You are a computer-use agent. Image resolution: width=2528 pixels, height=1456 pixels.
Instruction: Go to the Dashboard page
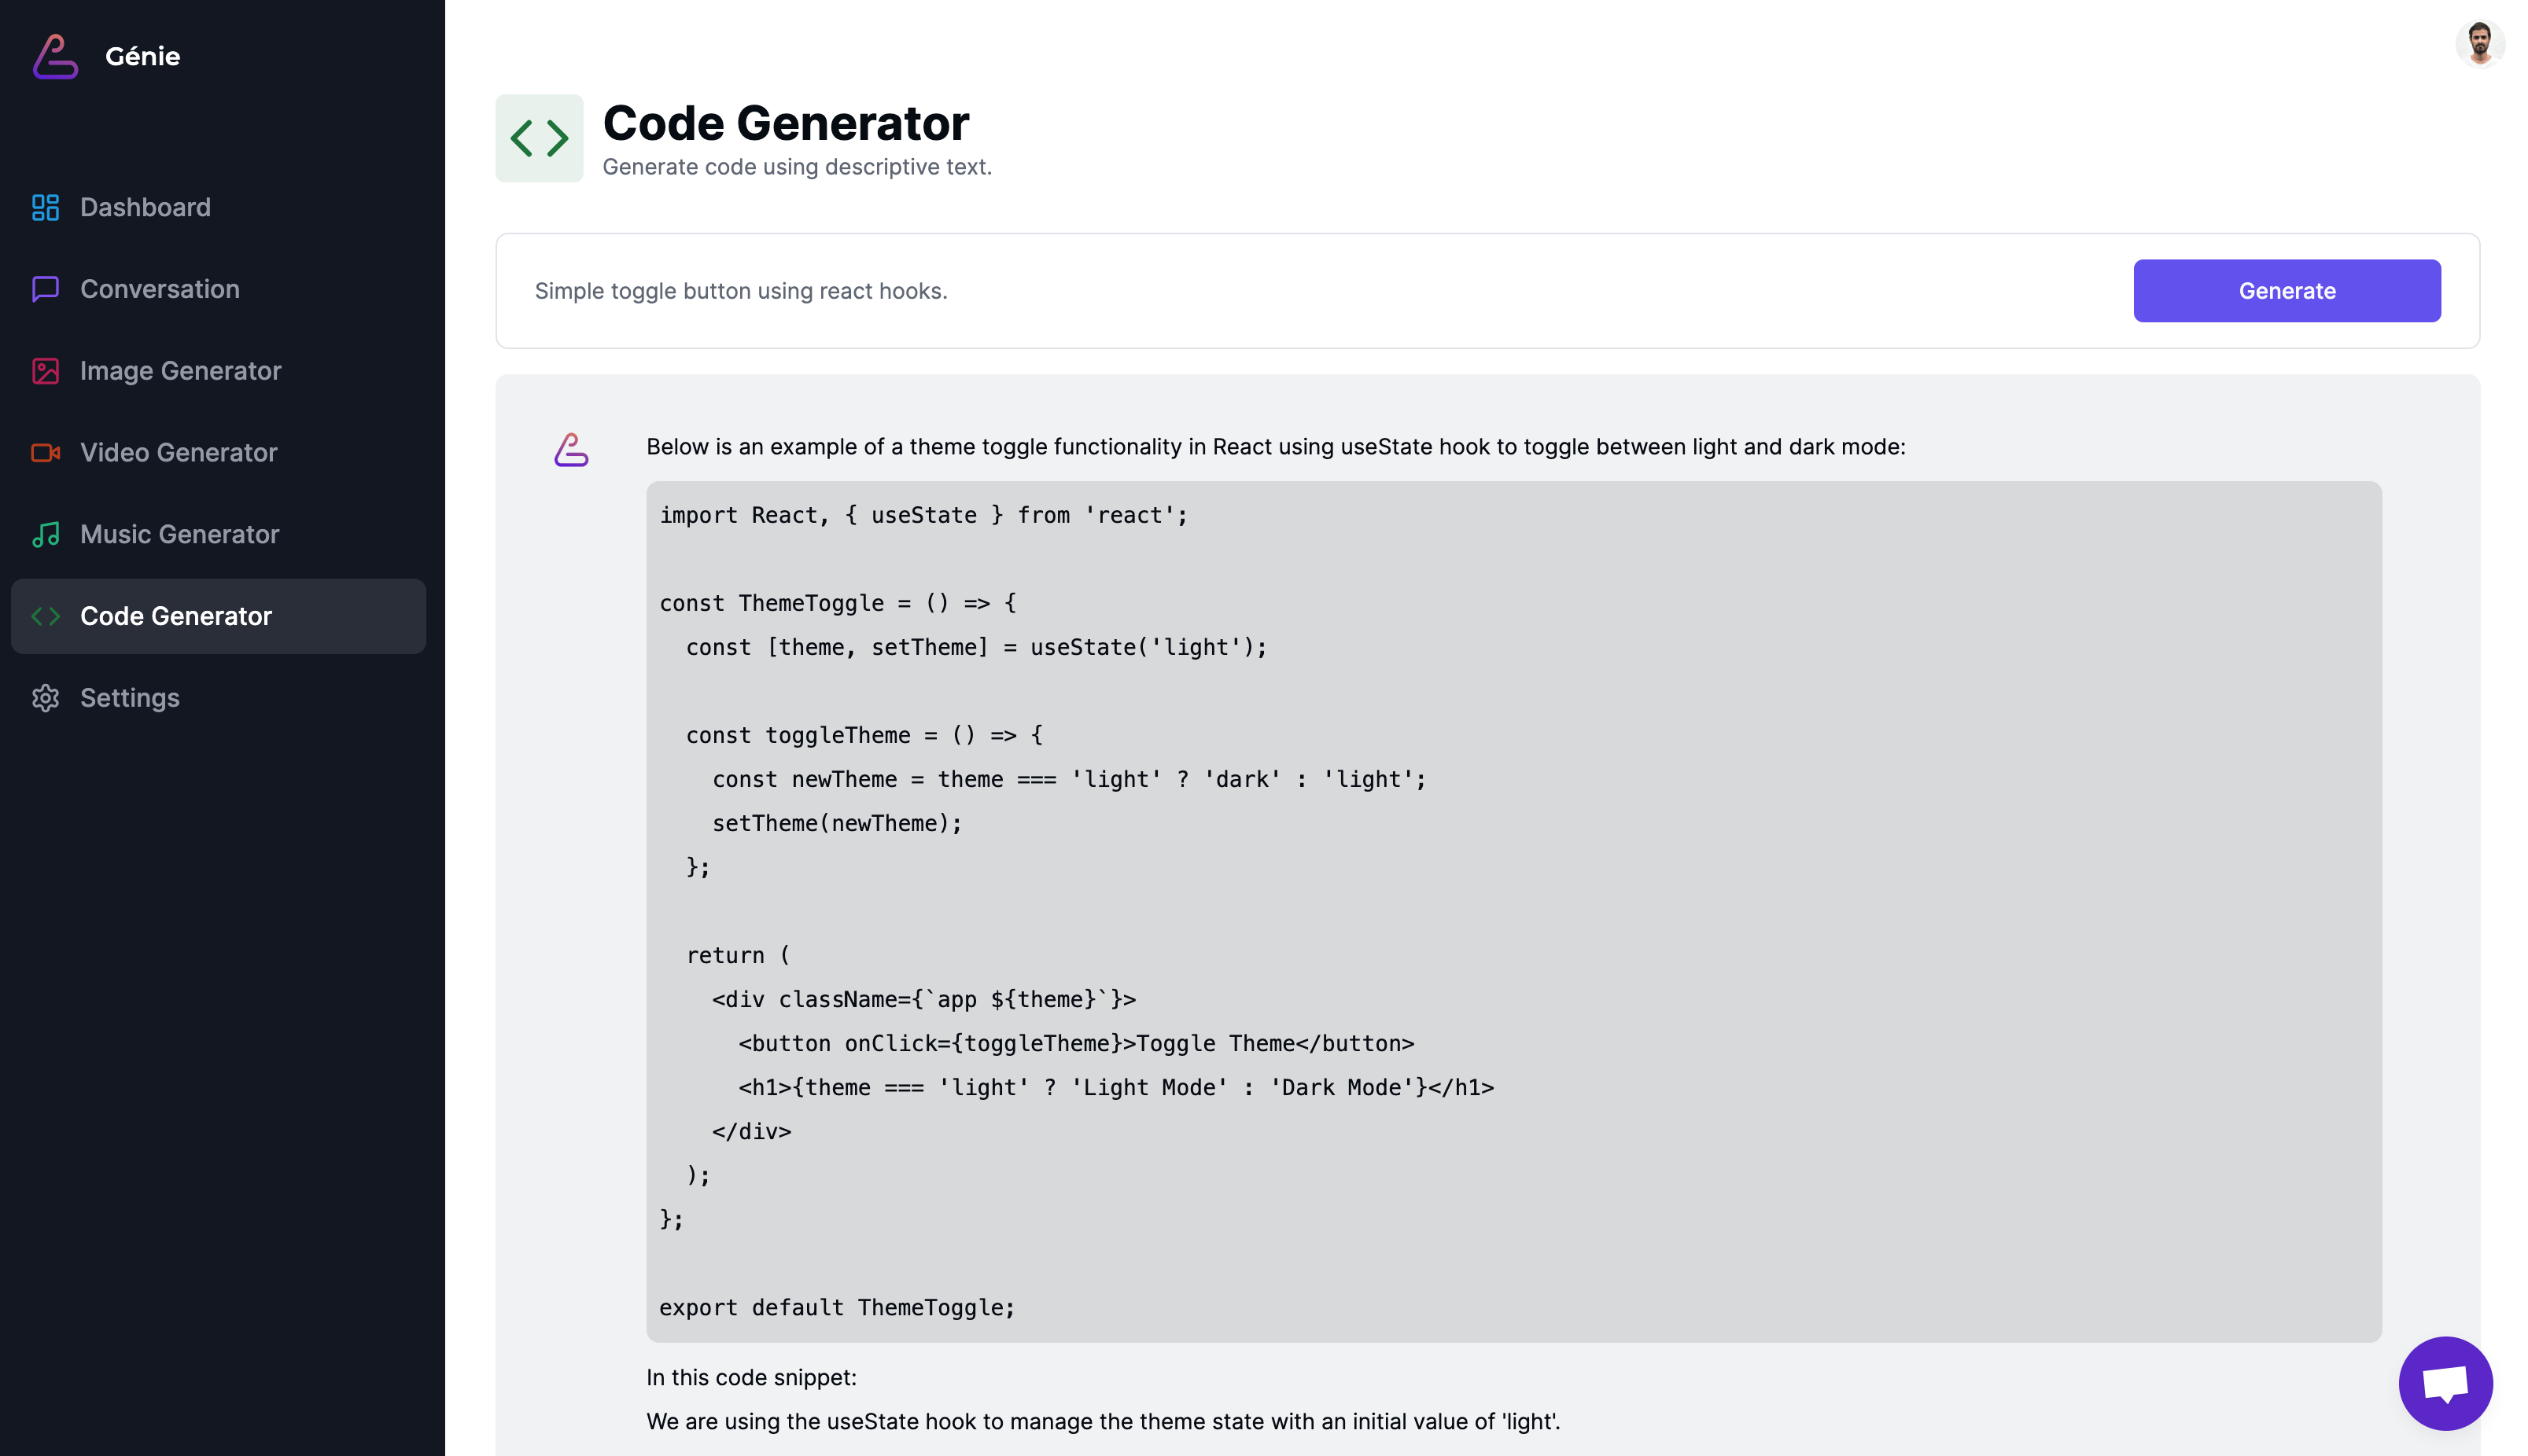pyautogui.click(x=145, y=207)
